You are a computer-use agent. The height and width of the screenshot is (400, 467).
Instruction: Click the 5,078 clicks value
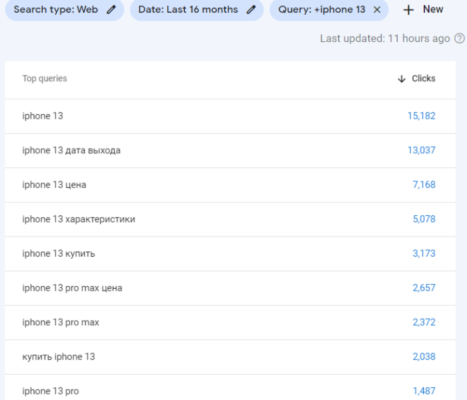coord(424,219)
